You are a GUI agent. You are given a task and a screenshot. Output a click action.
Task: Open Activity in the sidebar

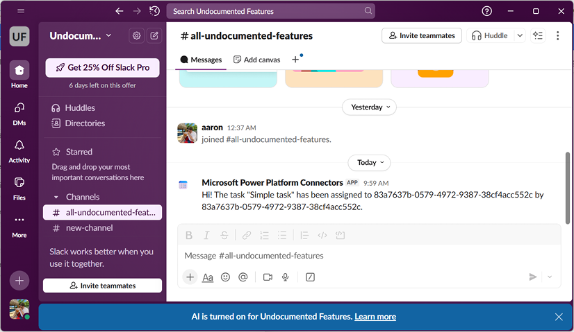[19, 151]
